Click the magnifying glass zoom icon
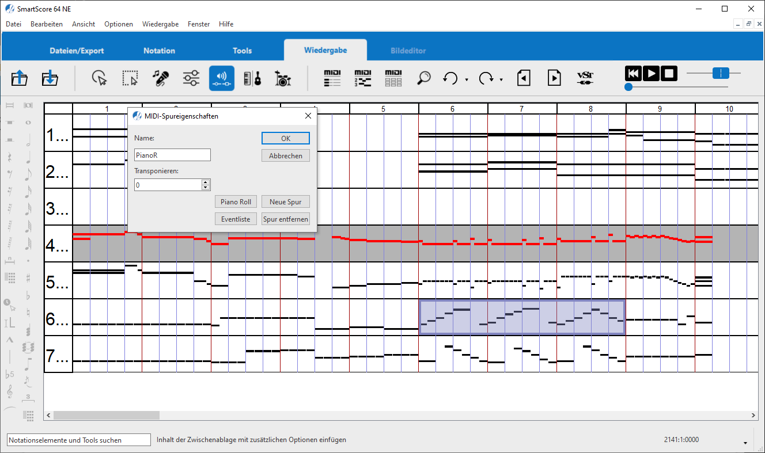This screenshot has width=765, height=453. coord(424,78)
